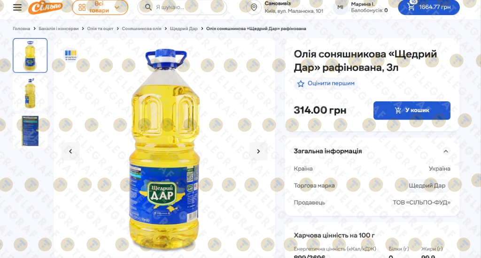481x258 pixels.
Task: Click the Сільпо logo
Action: (46, 7)
